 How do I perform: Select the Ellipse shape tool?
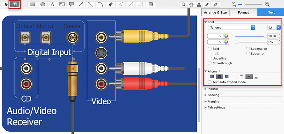pos(43,4)
